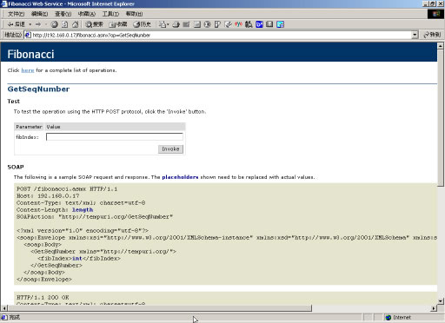This screenshot has width=445, height=323.
Task: Expand the address bar dropdown arrow
Action: coord(415,35)
